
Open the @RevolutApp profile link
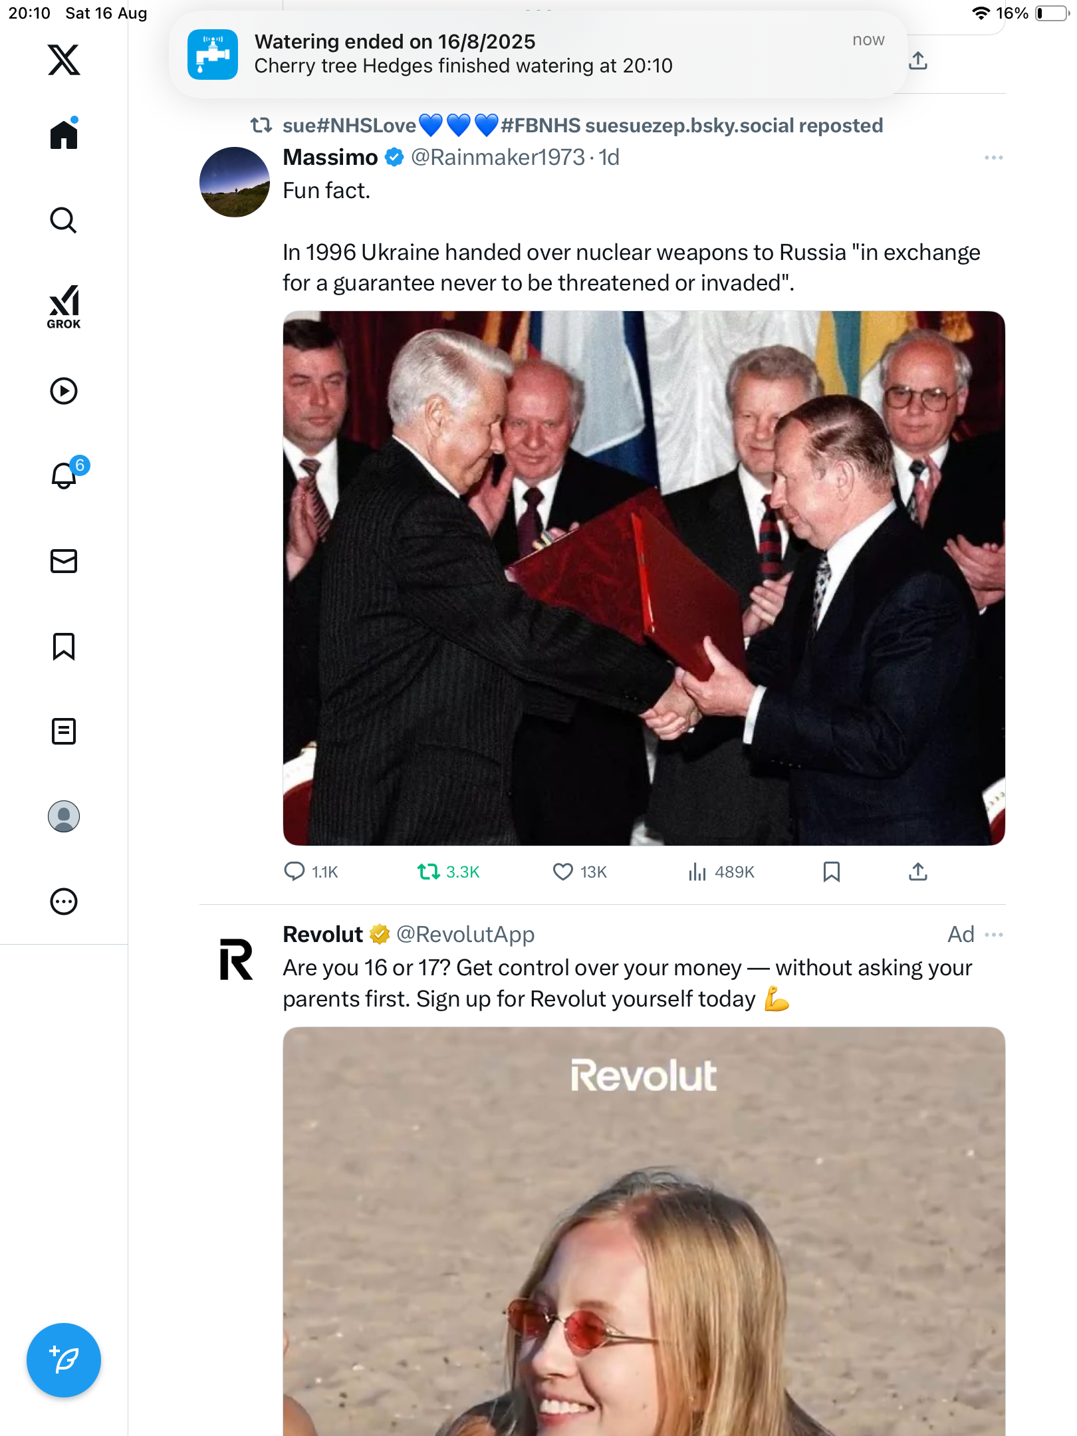tap(465, 935)
